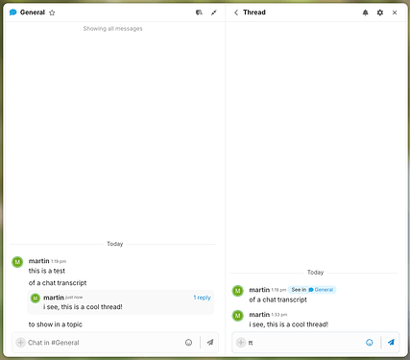Star the General channel as favorite
The image size is (410, 360).
click(x=52, y=12)
